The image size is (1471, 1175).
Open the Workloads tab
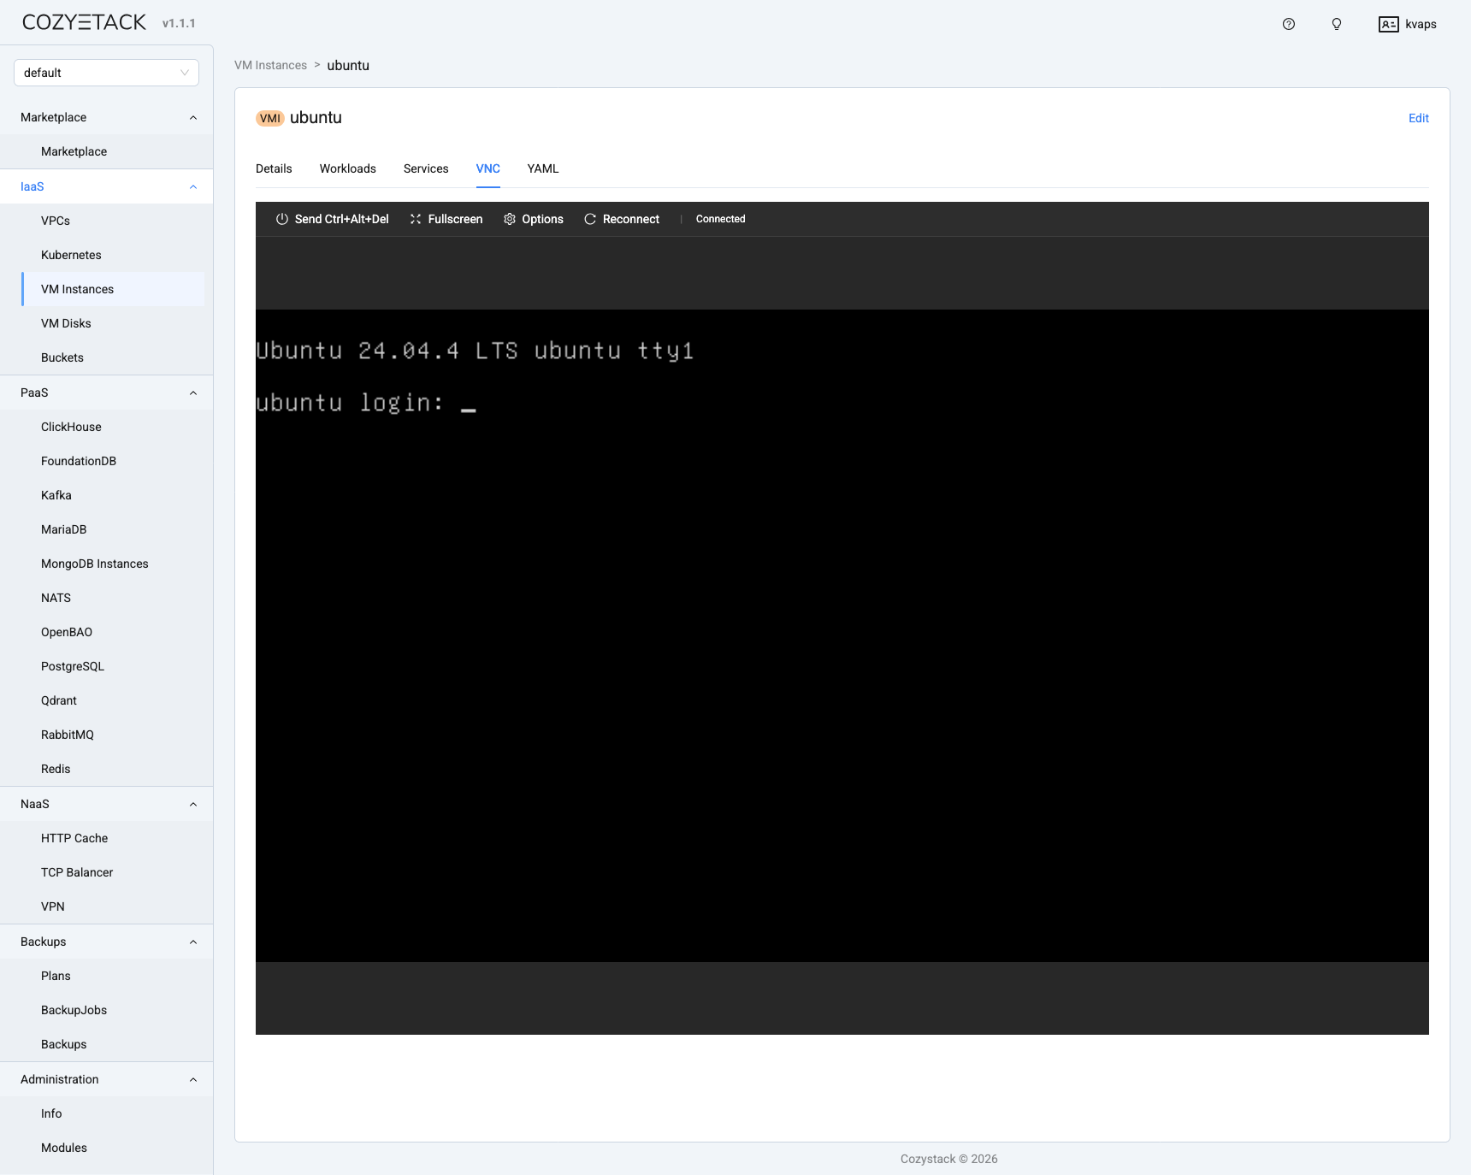click(x=347, y=168)
